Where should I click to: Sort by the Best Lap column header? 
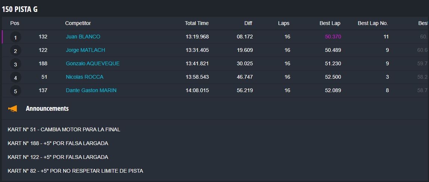pyautogui.click(x=330, y=23)
